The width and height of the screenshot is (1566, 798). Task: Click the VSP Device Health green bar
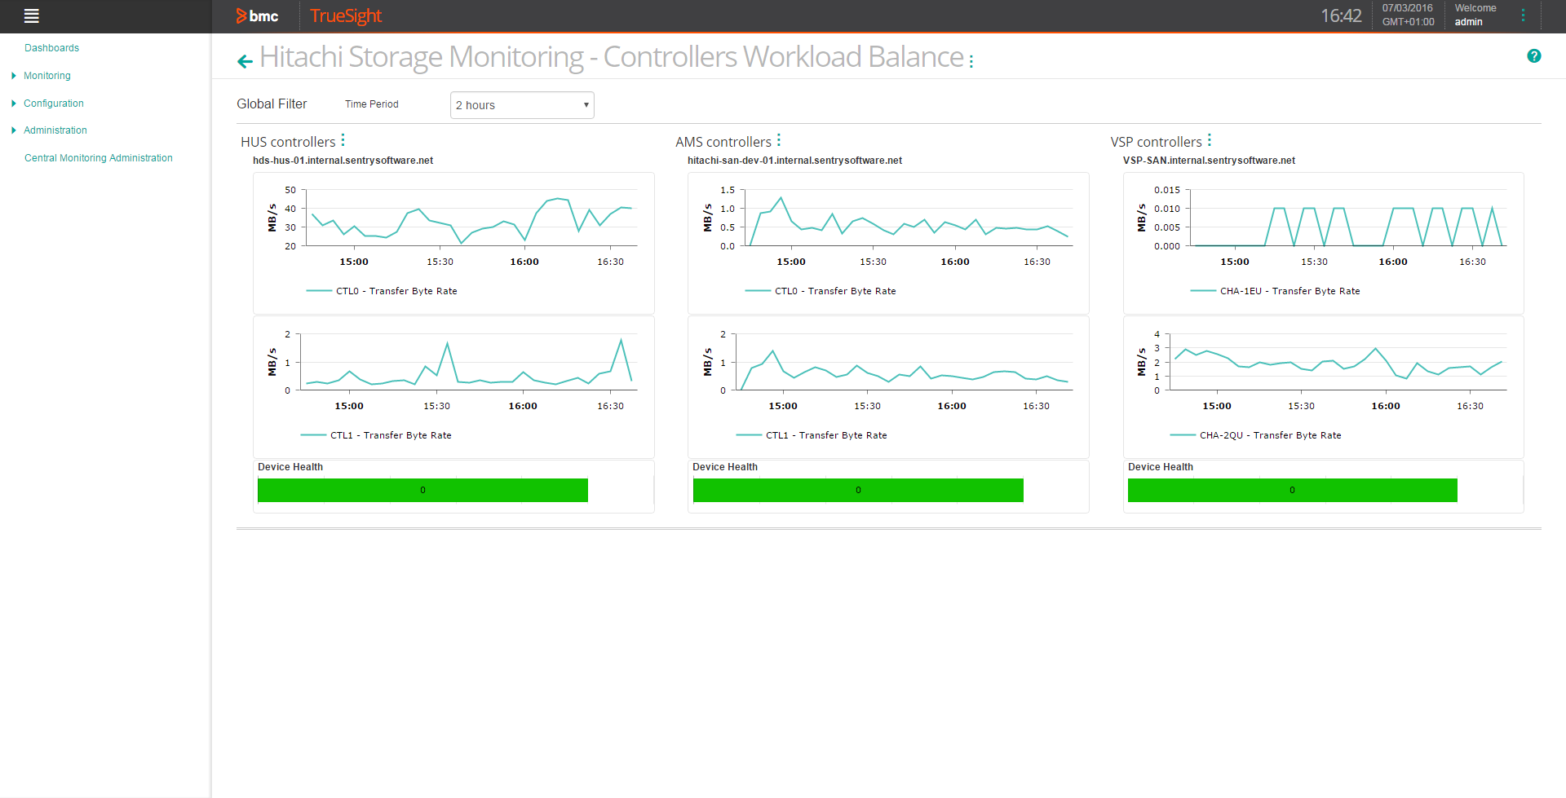(x=1293, y=490)
